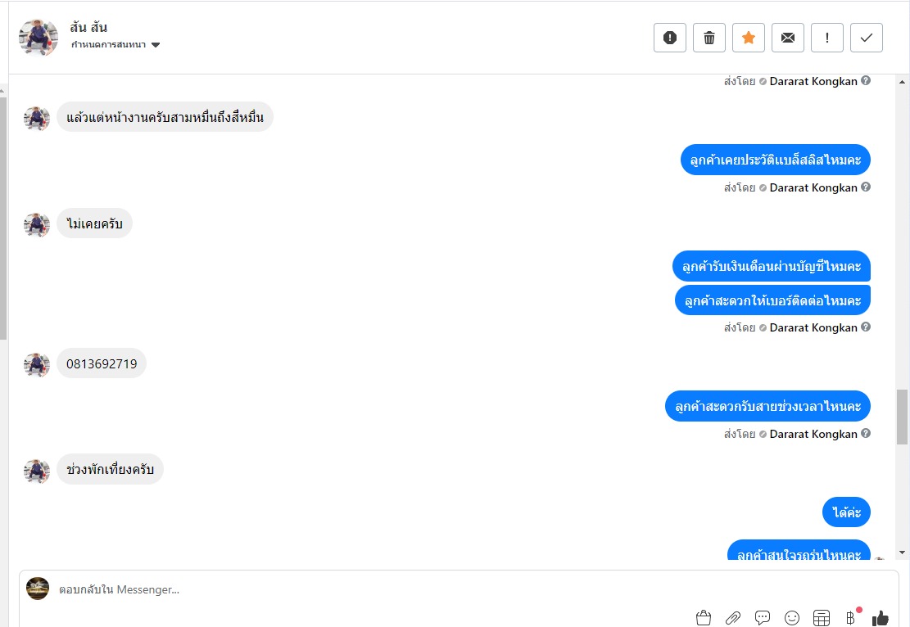The image size is (910, 627).
Task: Expand the กำหนดการสนทนา dropdown arrow
Action: (156, 45)
